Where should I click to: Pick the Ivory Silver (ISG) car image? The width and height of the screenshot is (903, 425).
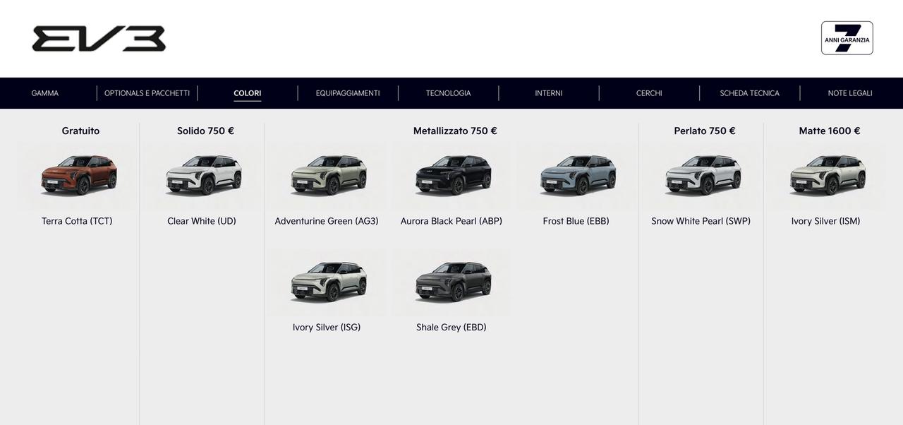pyautogui.click(x=328, y=282)
